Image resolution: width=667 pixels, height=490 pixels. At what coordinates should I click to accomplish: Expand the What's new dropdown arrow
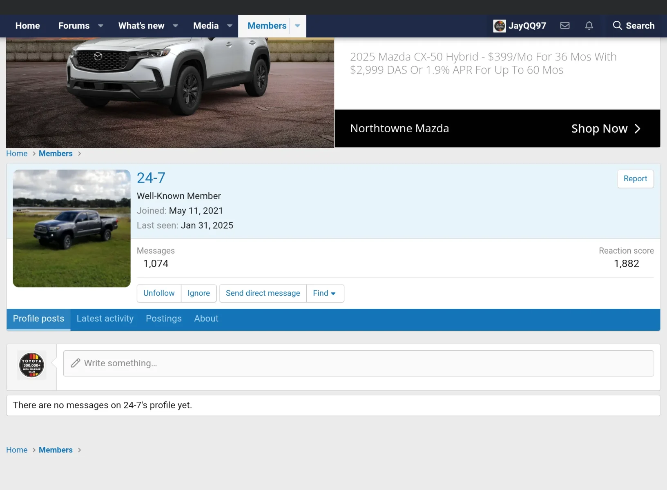pos(175,26)
